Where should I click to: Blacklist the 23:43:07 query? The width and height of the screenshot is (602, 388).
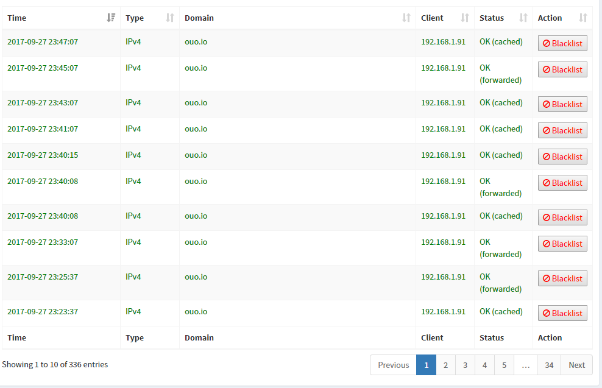[562, 104]
